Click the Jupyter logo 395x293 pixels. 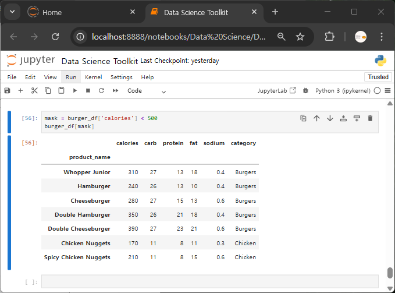(31, 60)
